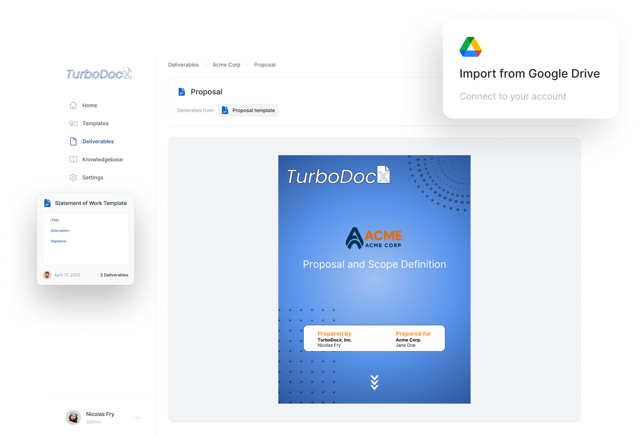The height and width of the screenshot is (437, 642).
Task: Open Knowledgebase in the sidebar
Action: tap(102, 159)
